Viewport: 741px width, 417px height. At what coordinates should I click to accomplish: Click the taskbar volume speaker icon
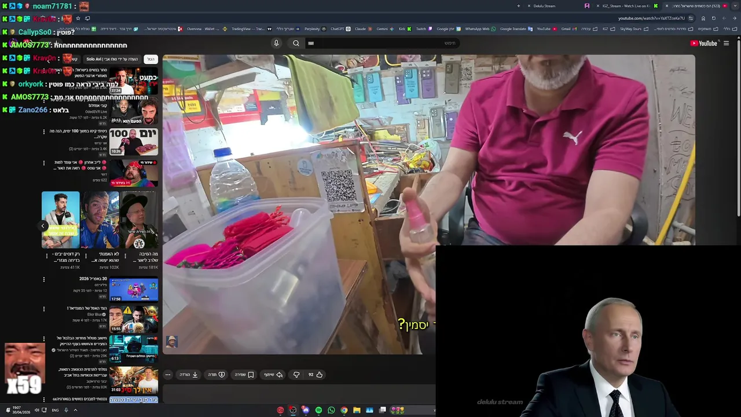click(36, 410)
